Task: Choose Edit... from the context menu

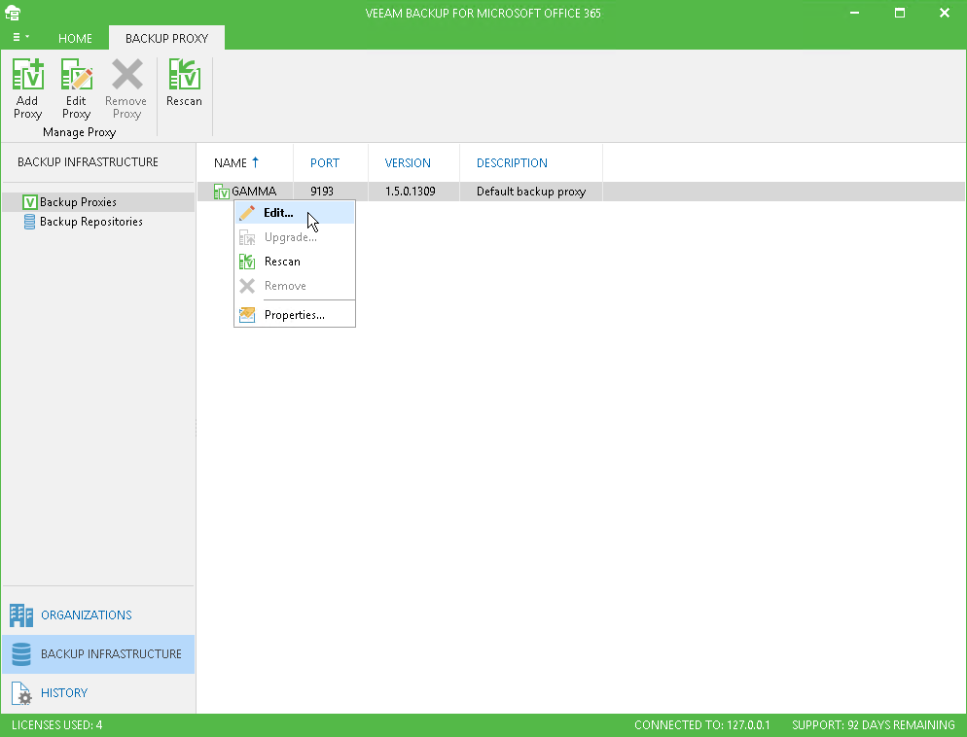Action: coord(295,213)
